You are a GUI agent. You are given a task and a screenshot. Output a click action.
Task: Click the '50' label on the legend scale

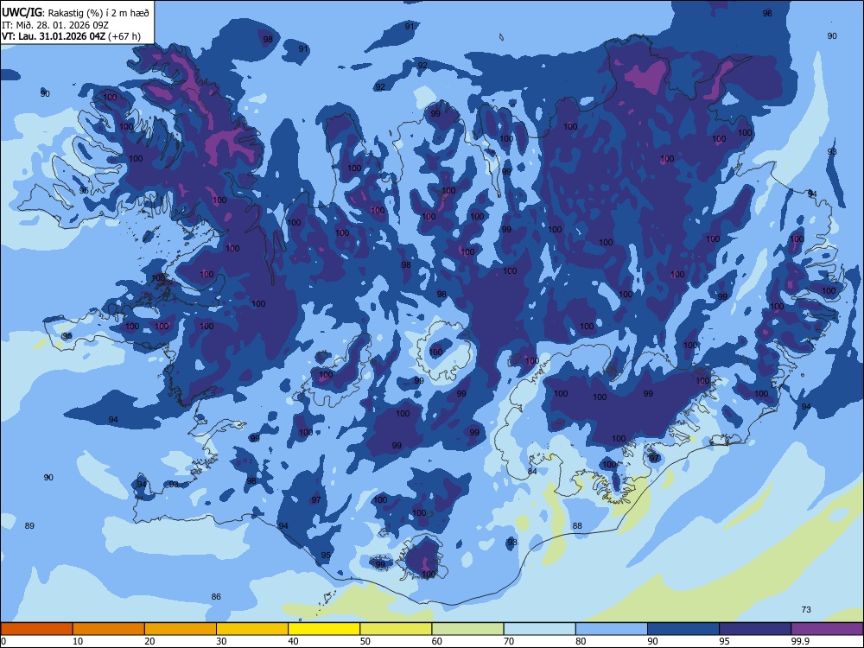pos(365,641)
